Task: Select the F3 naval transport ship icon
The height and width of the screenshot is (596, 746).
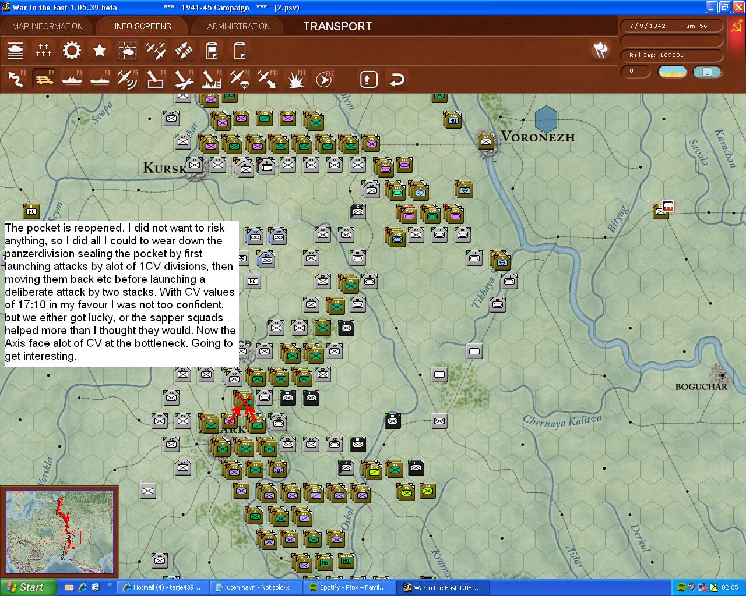Action: tap(72, 79)
